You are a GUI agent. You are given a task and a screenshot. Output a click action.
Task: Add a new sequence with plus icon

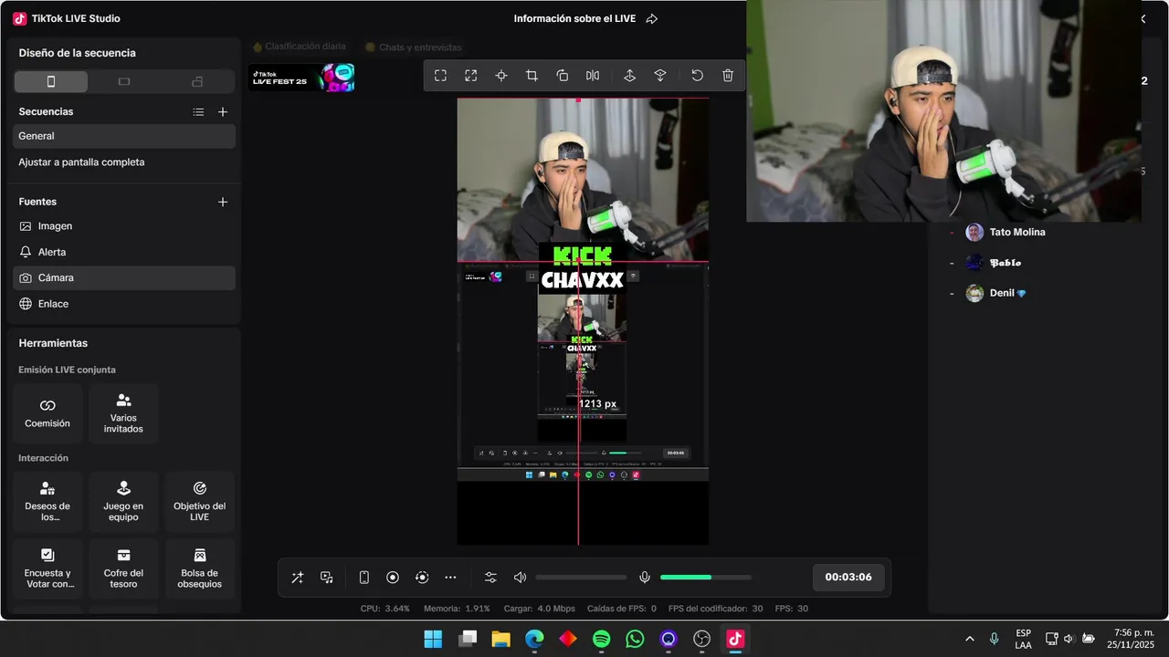[x=223, y=112]
